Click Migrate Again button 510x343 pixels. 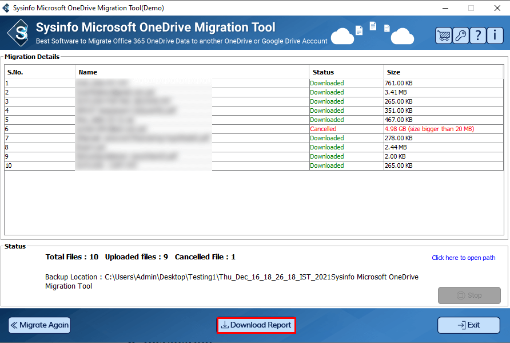[x=39, y=325]
